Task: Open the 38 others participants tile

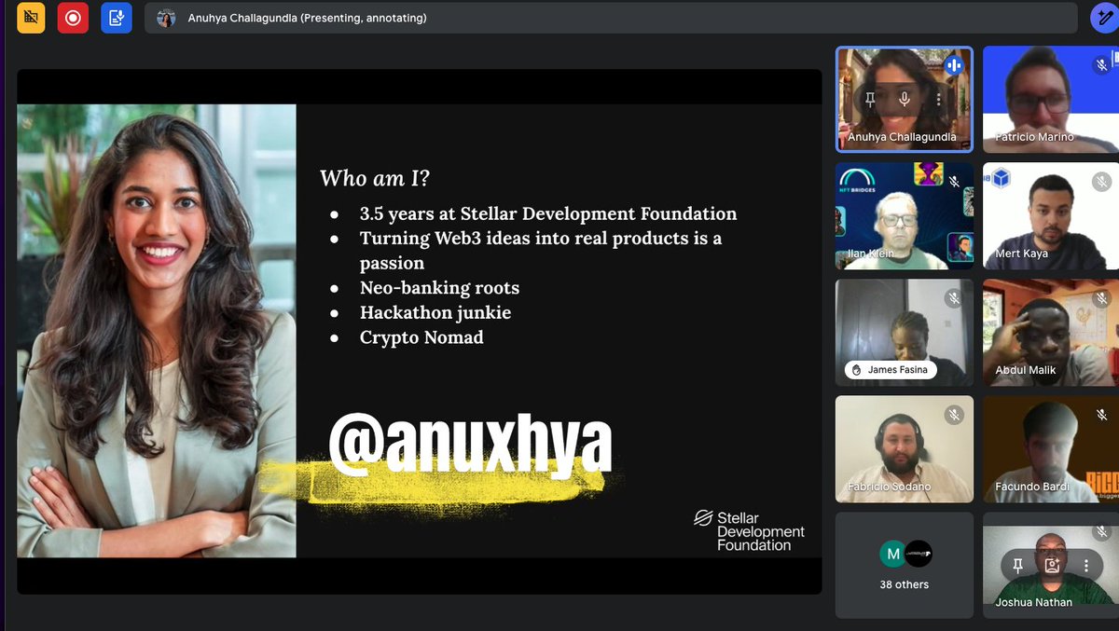Action: 904,565
